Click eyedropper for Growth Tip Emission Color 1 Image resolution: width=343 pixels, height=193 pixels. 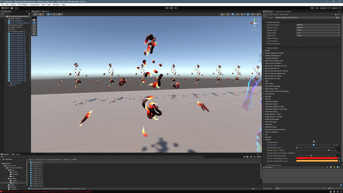coord(339,158)
